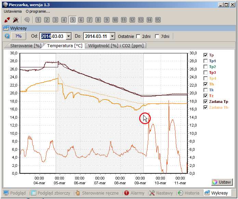Open the Wilgotność and CO2 tab

point(116,46)
